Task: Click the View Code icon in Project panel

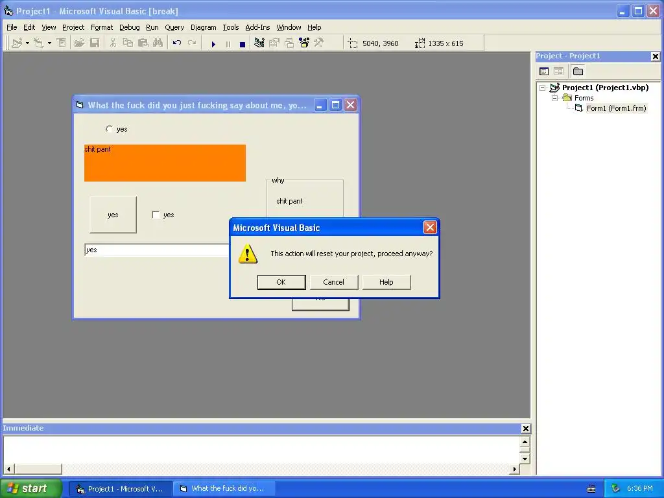Action: (x=544, y=71)
